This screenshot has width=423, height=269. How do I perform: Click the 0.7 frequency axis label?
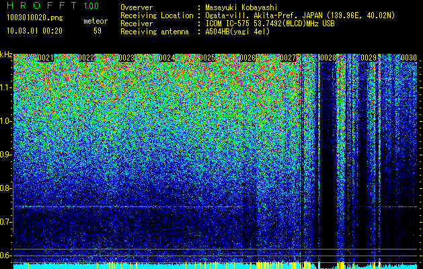click(x=5, y=222)
